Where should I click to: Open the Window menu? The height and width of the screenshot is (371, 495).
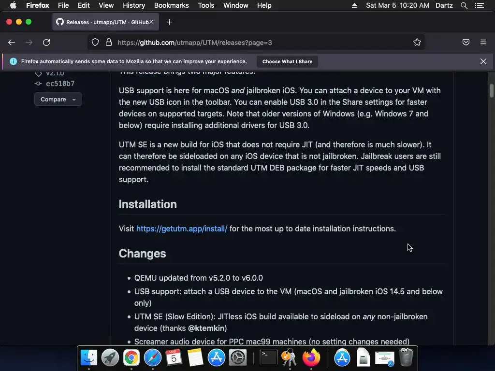tap(236, 5)
